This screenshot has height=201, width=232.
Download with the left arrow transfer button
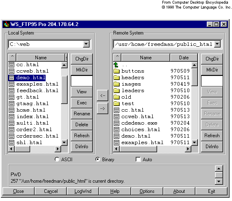click(x=103, y=95)
